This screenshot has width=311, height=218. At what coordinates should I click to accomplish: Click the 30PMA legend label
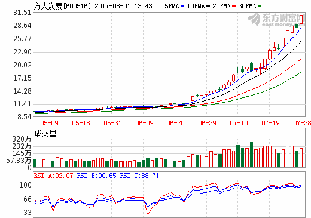pos(247,6)
